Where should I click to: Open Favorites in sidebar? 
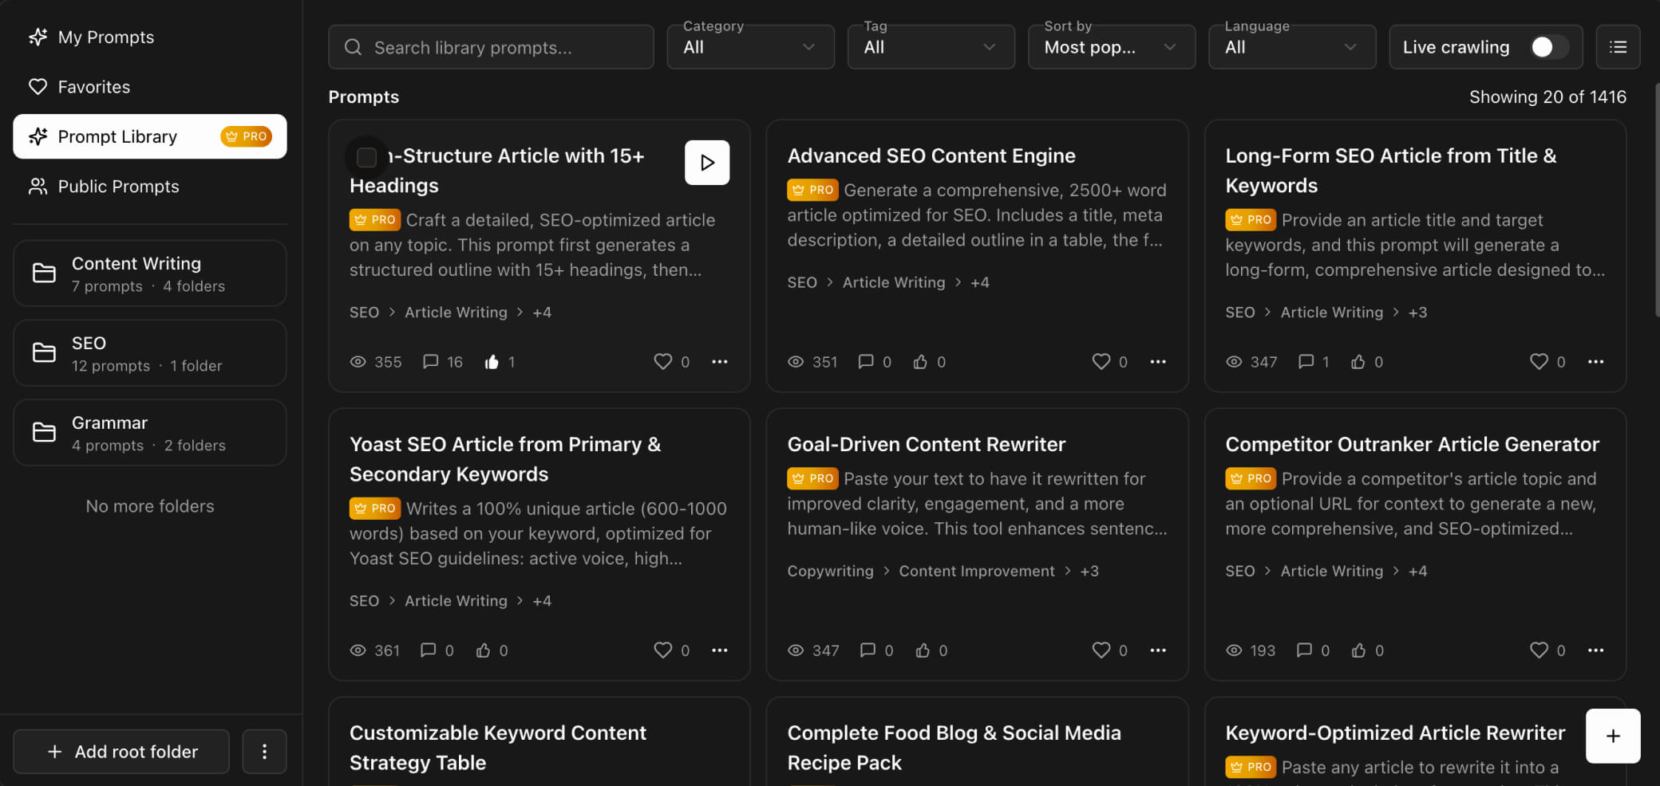coord(150,87)
